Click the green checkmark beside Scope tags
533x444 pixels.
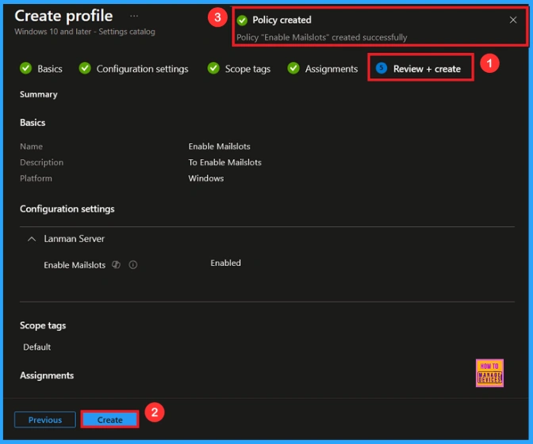tap(213, 69)
